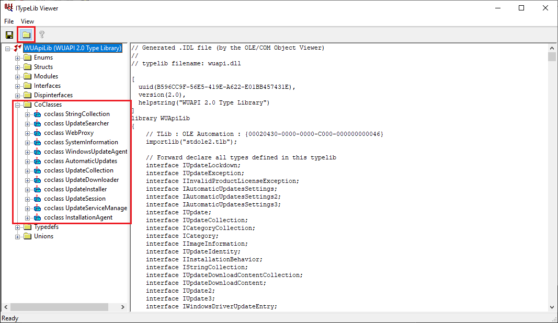Click the coclass UpdateServiceManager icon
This screenshot has width=558, height=323.
[x=37, y=208]
